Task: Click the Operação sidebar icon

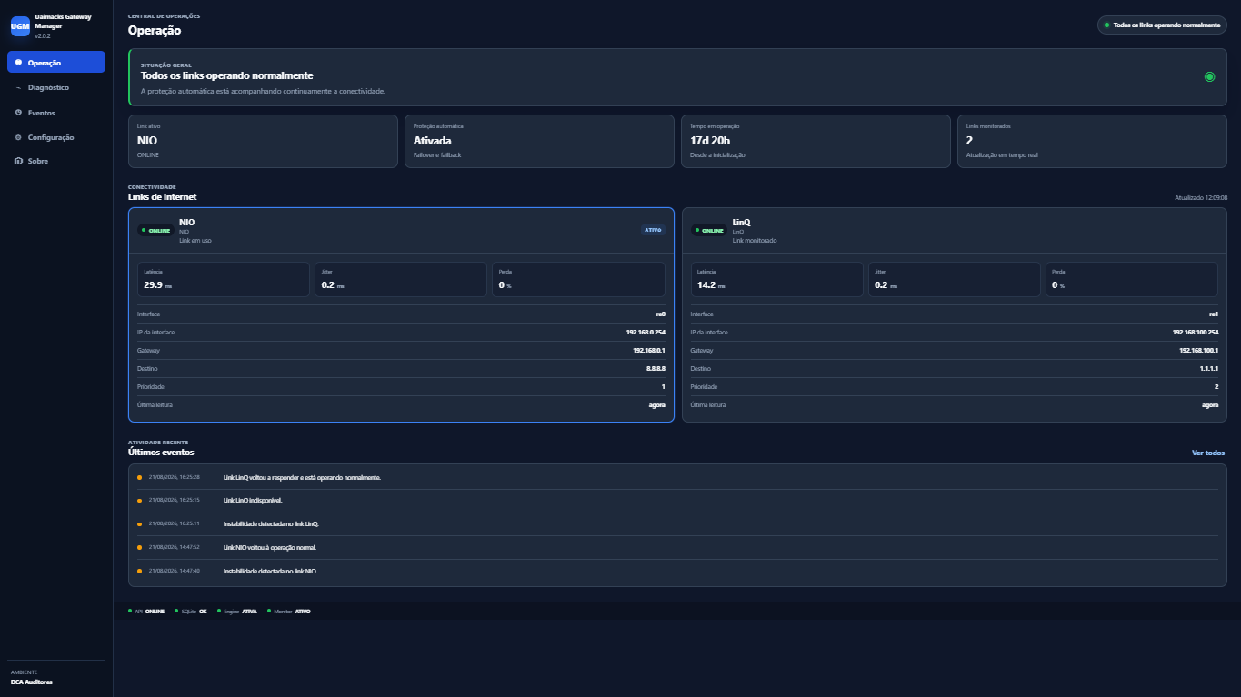Action: [x=18, y=62]
